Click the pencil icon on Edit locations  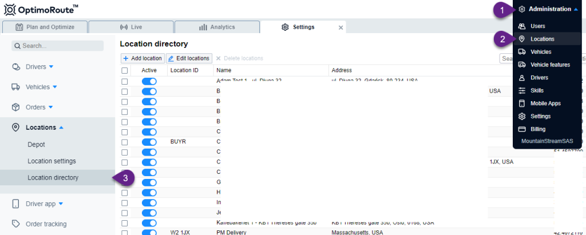(171, 58)
